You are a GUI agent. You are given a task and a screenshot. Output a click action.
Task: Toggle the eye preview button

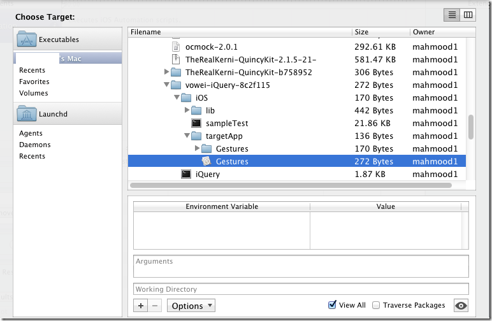pos(461,306)
